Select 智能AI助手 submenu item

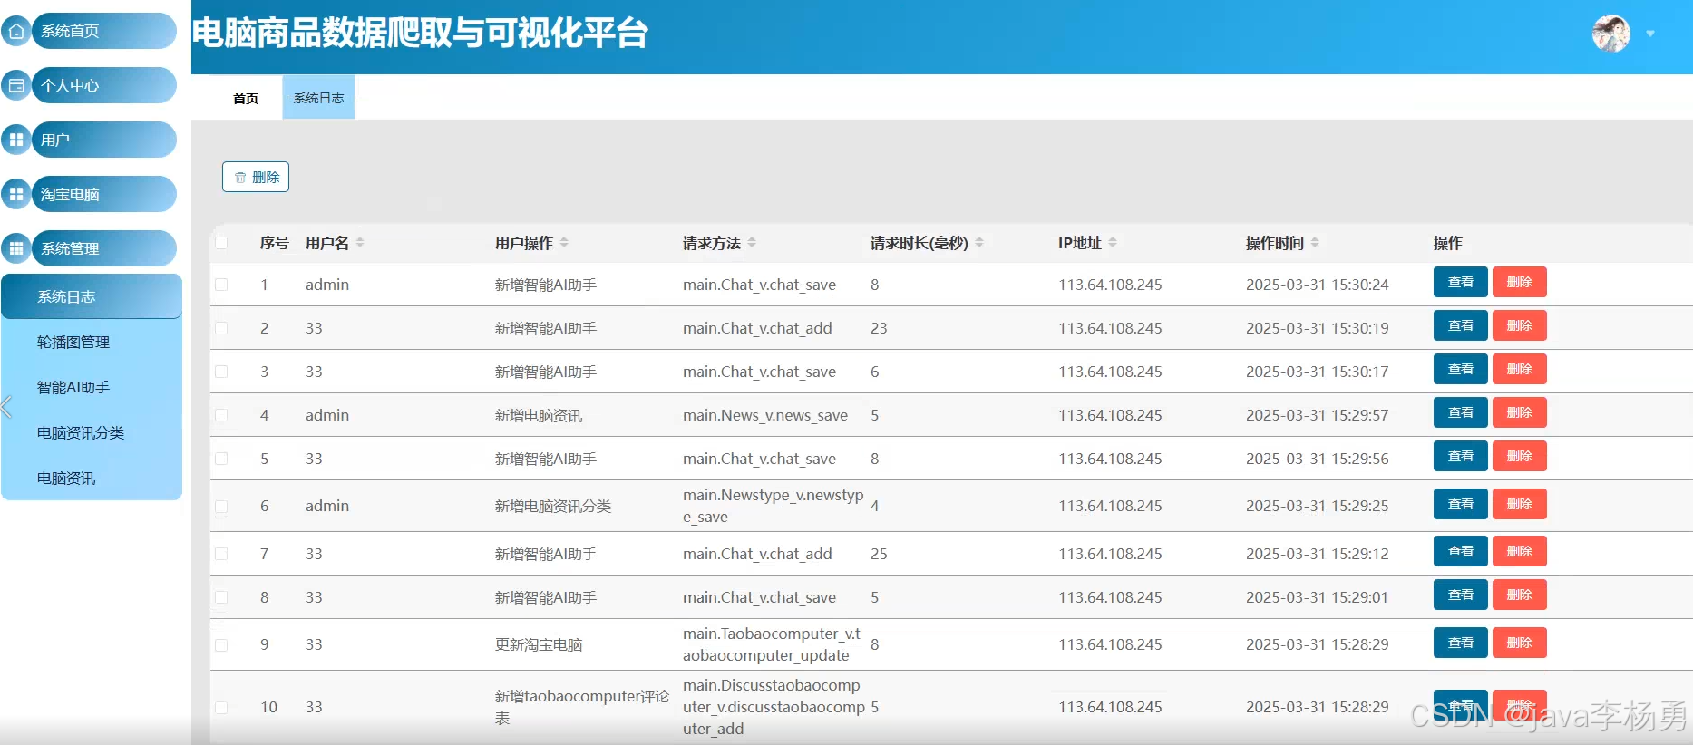pos(92,387)
